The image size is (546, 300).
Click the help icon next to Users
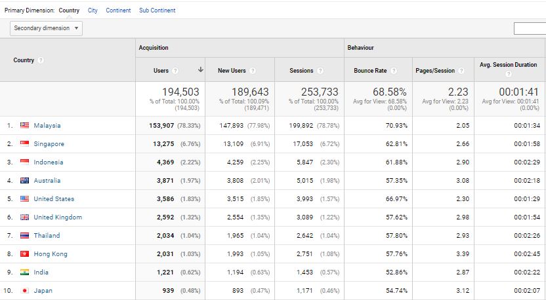pos(175,71)
